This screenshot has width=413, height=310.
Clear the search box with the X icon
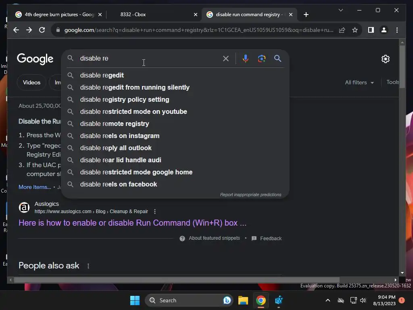tap(226, 59)
